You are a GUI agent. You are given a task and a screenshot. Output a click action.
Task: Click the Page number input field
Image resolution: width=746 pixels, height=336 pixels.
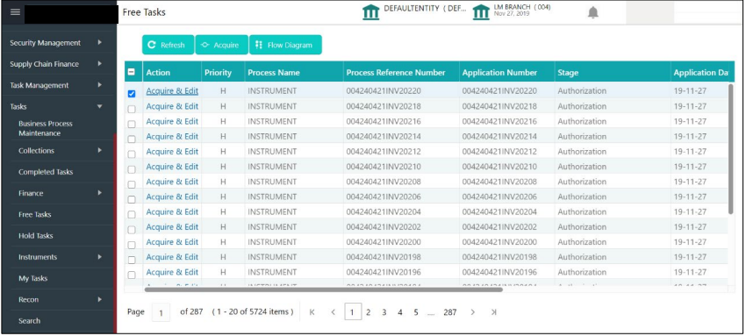point(161,312)
